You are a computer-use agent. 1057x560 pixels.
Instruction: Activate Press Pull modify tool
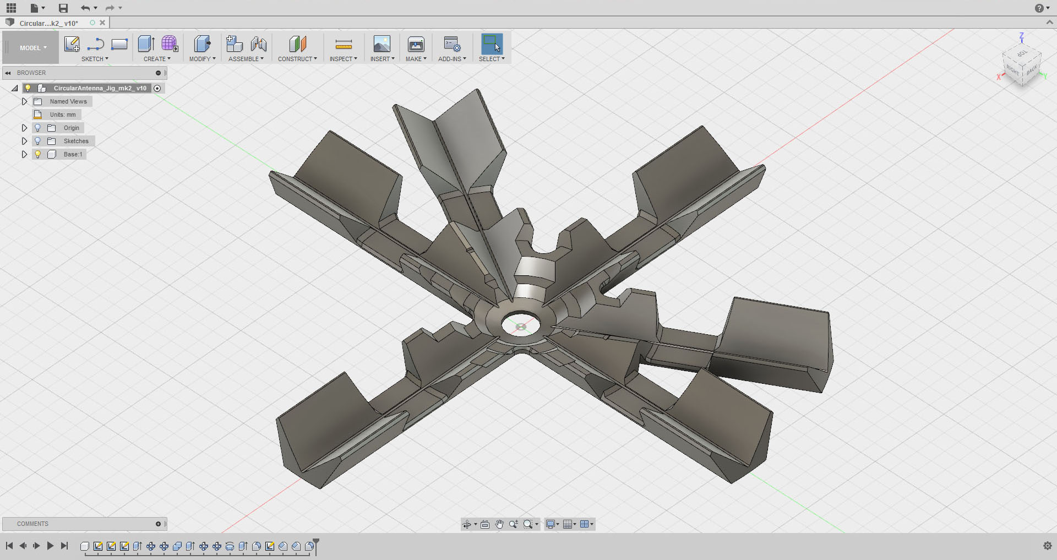click(x=202, y=44)
